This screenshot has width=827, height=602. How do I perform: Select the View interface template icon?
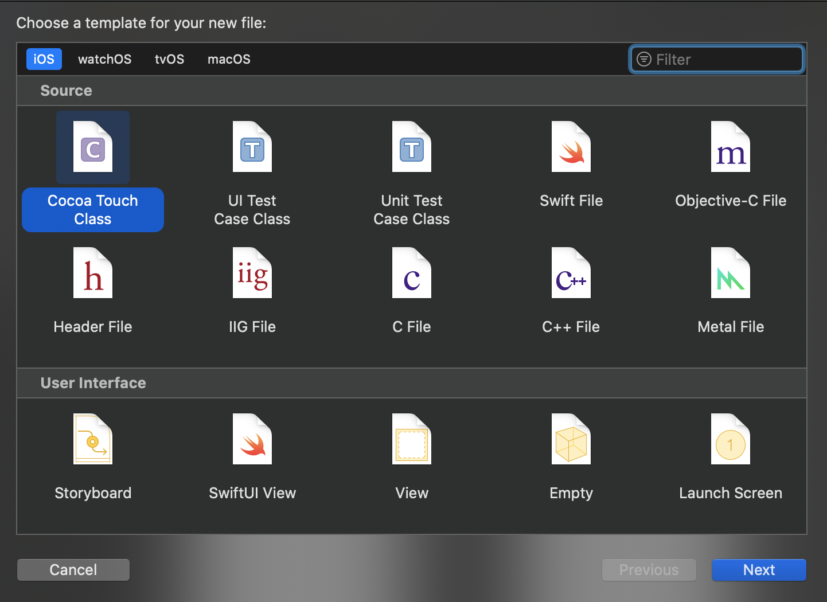(412, 439)
